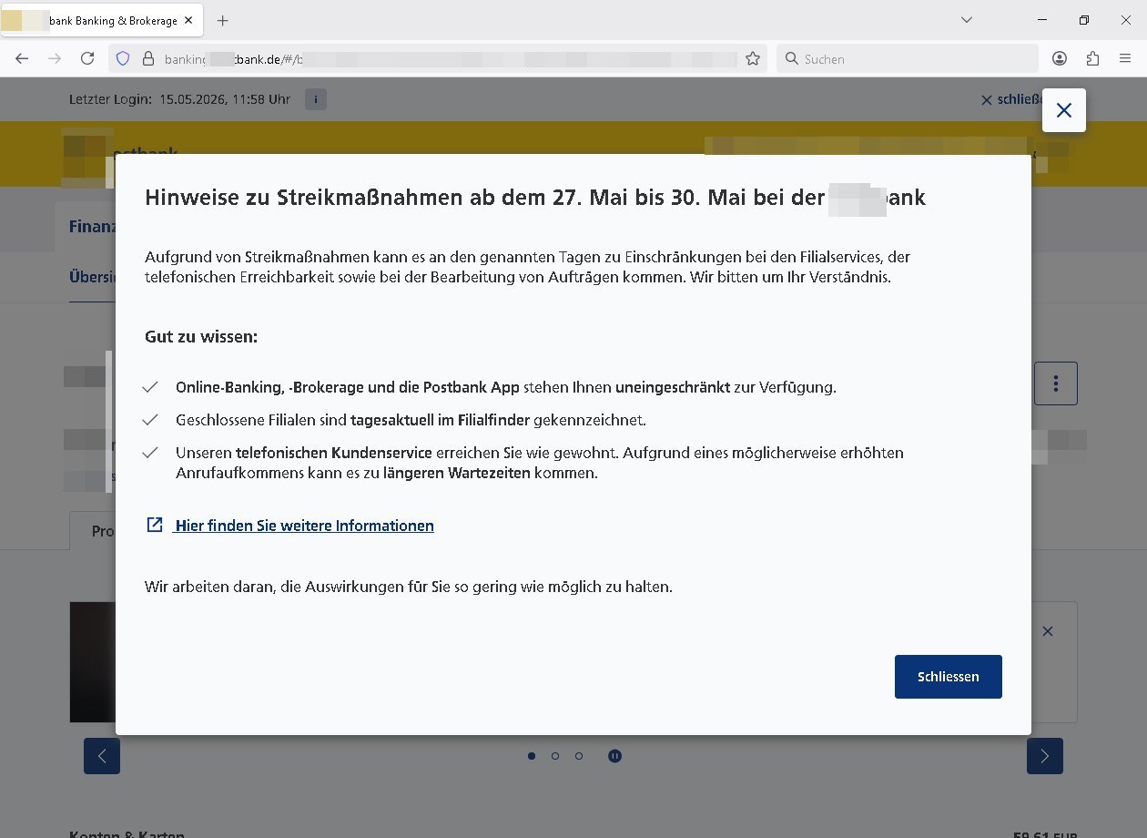Select the second carousel dot indicator
Viewport: 1147px width, 838px height.
(555, 755)
